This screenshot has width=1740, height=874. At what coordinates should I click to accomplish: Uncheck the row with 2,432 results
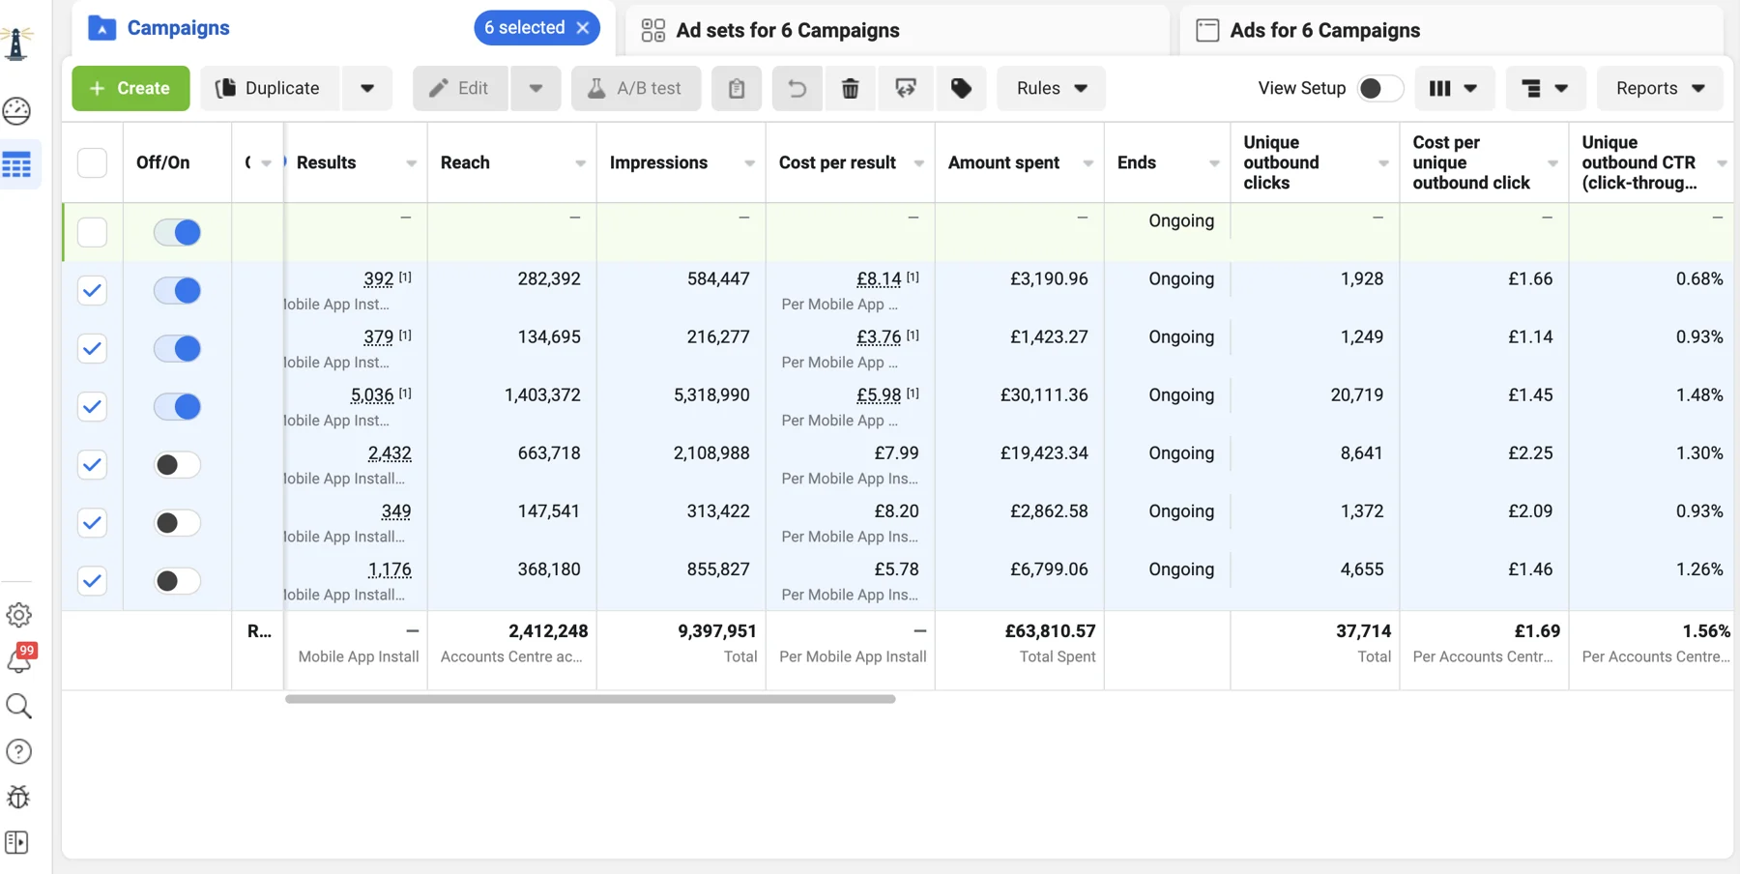coord(92,465)
